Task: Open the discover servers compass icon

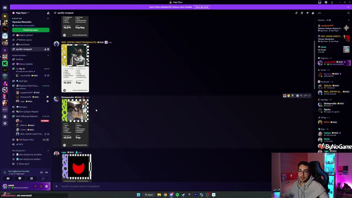Action: click(x=5, y=123)
